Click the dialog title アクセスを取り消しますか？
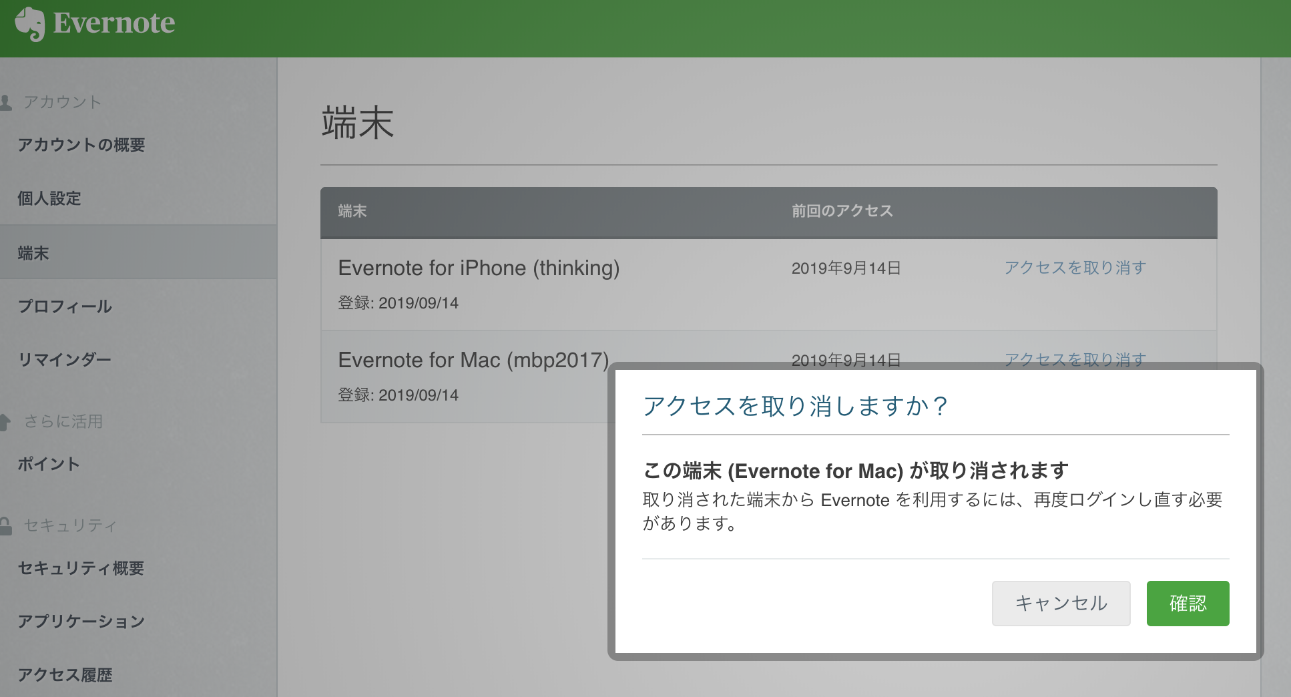Image resolution: width=1291 pixels, height=697 pixels. click(796, 406)
